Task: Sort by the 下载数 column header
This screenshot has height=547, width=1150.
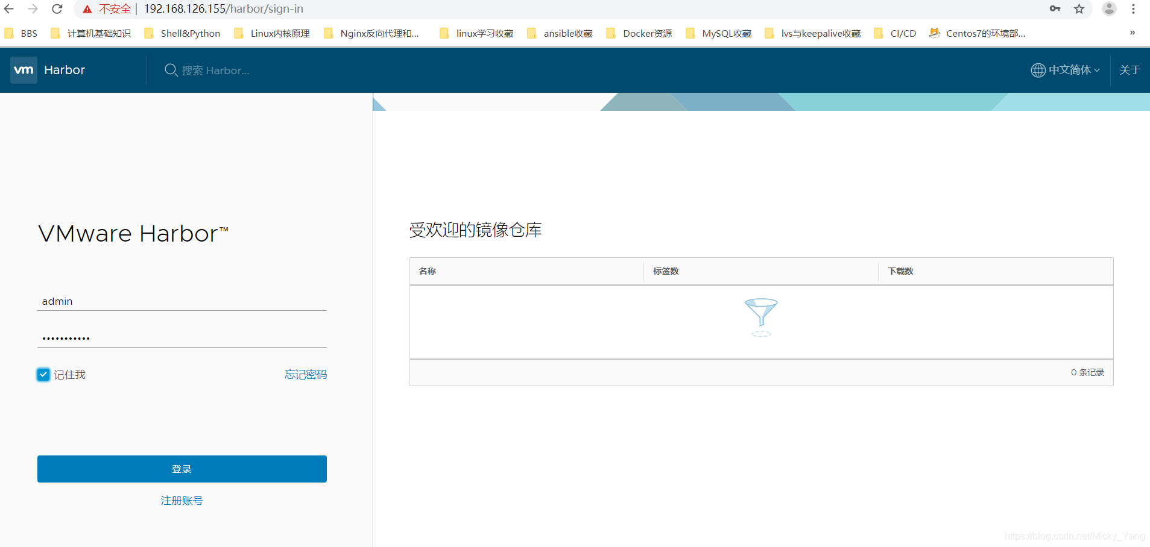Action: coord(900,271)
